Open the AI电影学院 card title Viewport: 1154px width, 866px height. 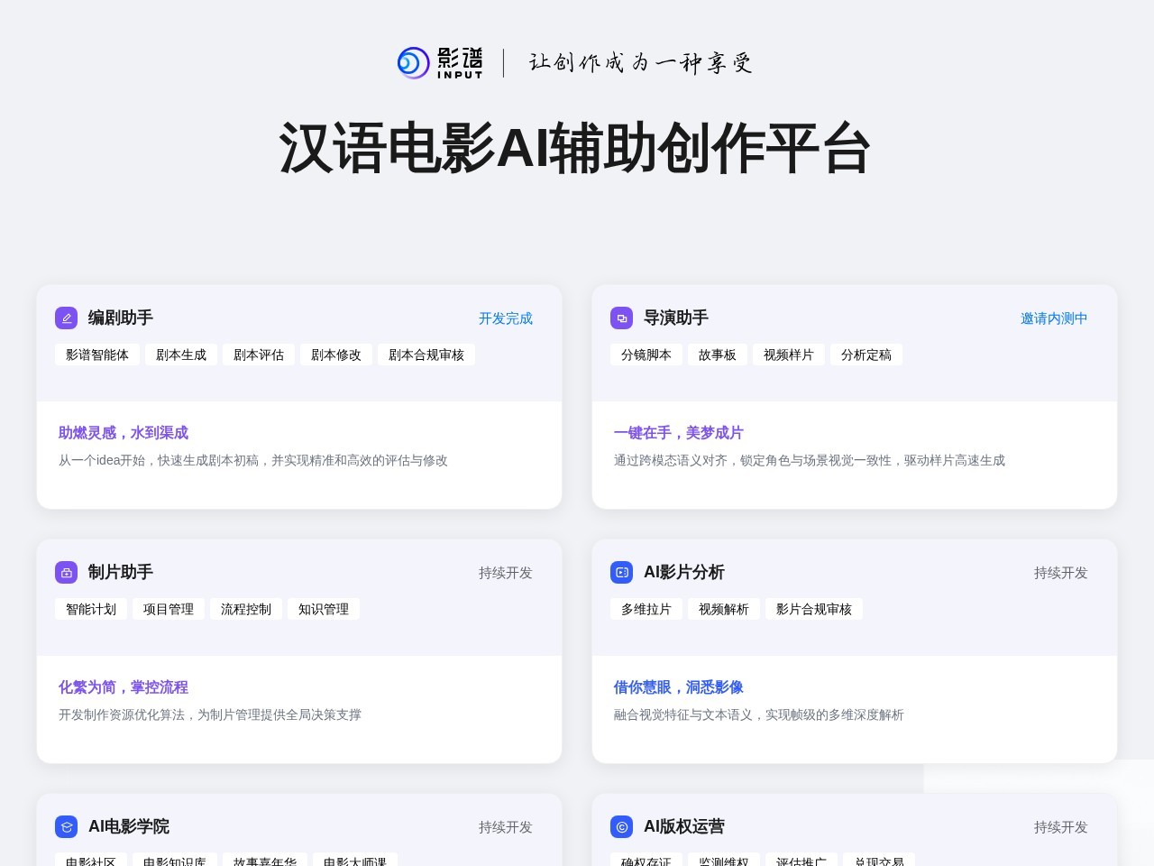coord(129,827)
